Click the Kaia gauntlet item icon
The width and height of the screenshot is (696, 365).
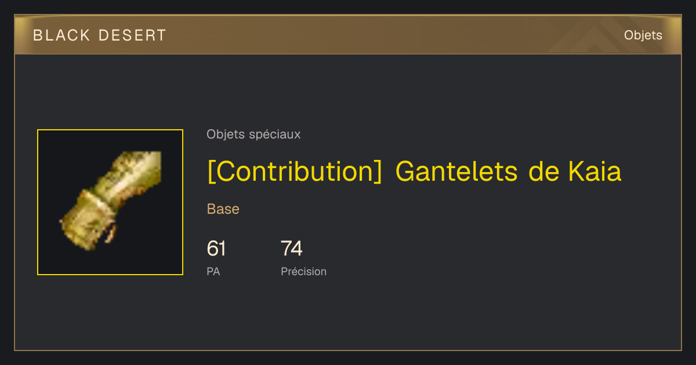pyautogui.click(x=110, y=201)
